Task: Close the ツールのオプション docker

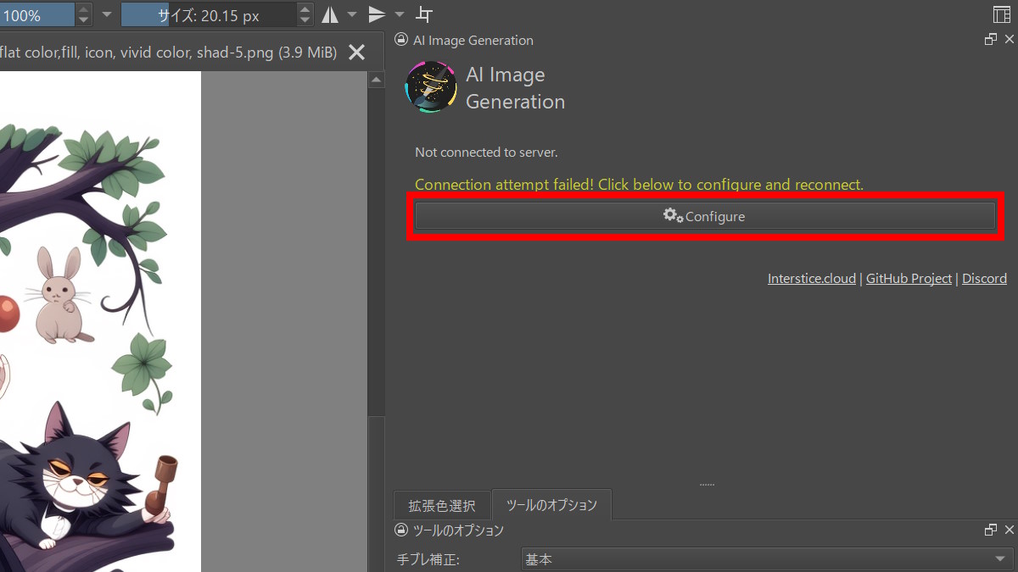Action: [1009, 530]
